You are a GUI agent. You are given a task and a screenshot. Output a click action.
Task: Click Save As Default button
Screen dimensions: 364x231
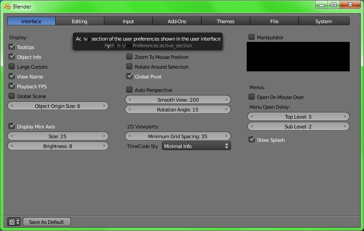point(47,222)
